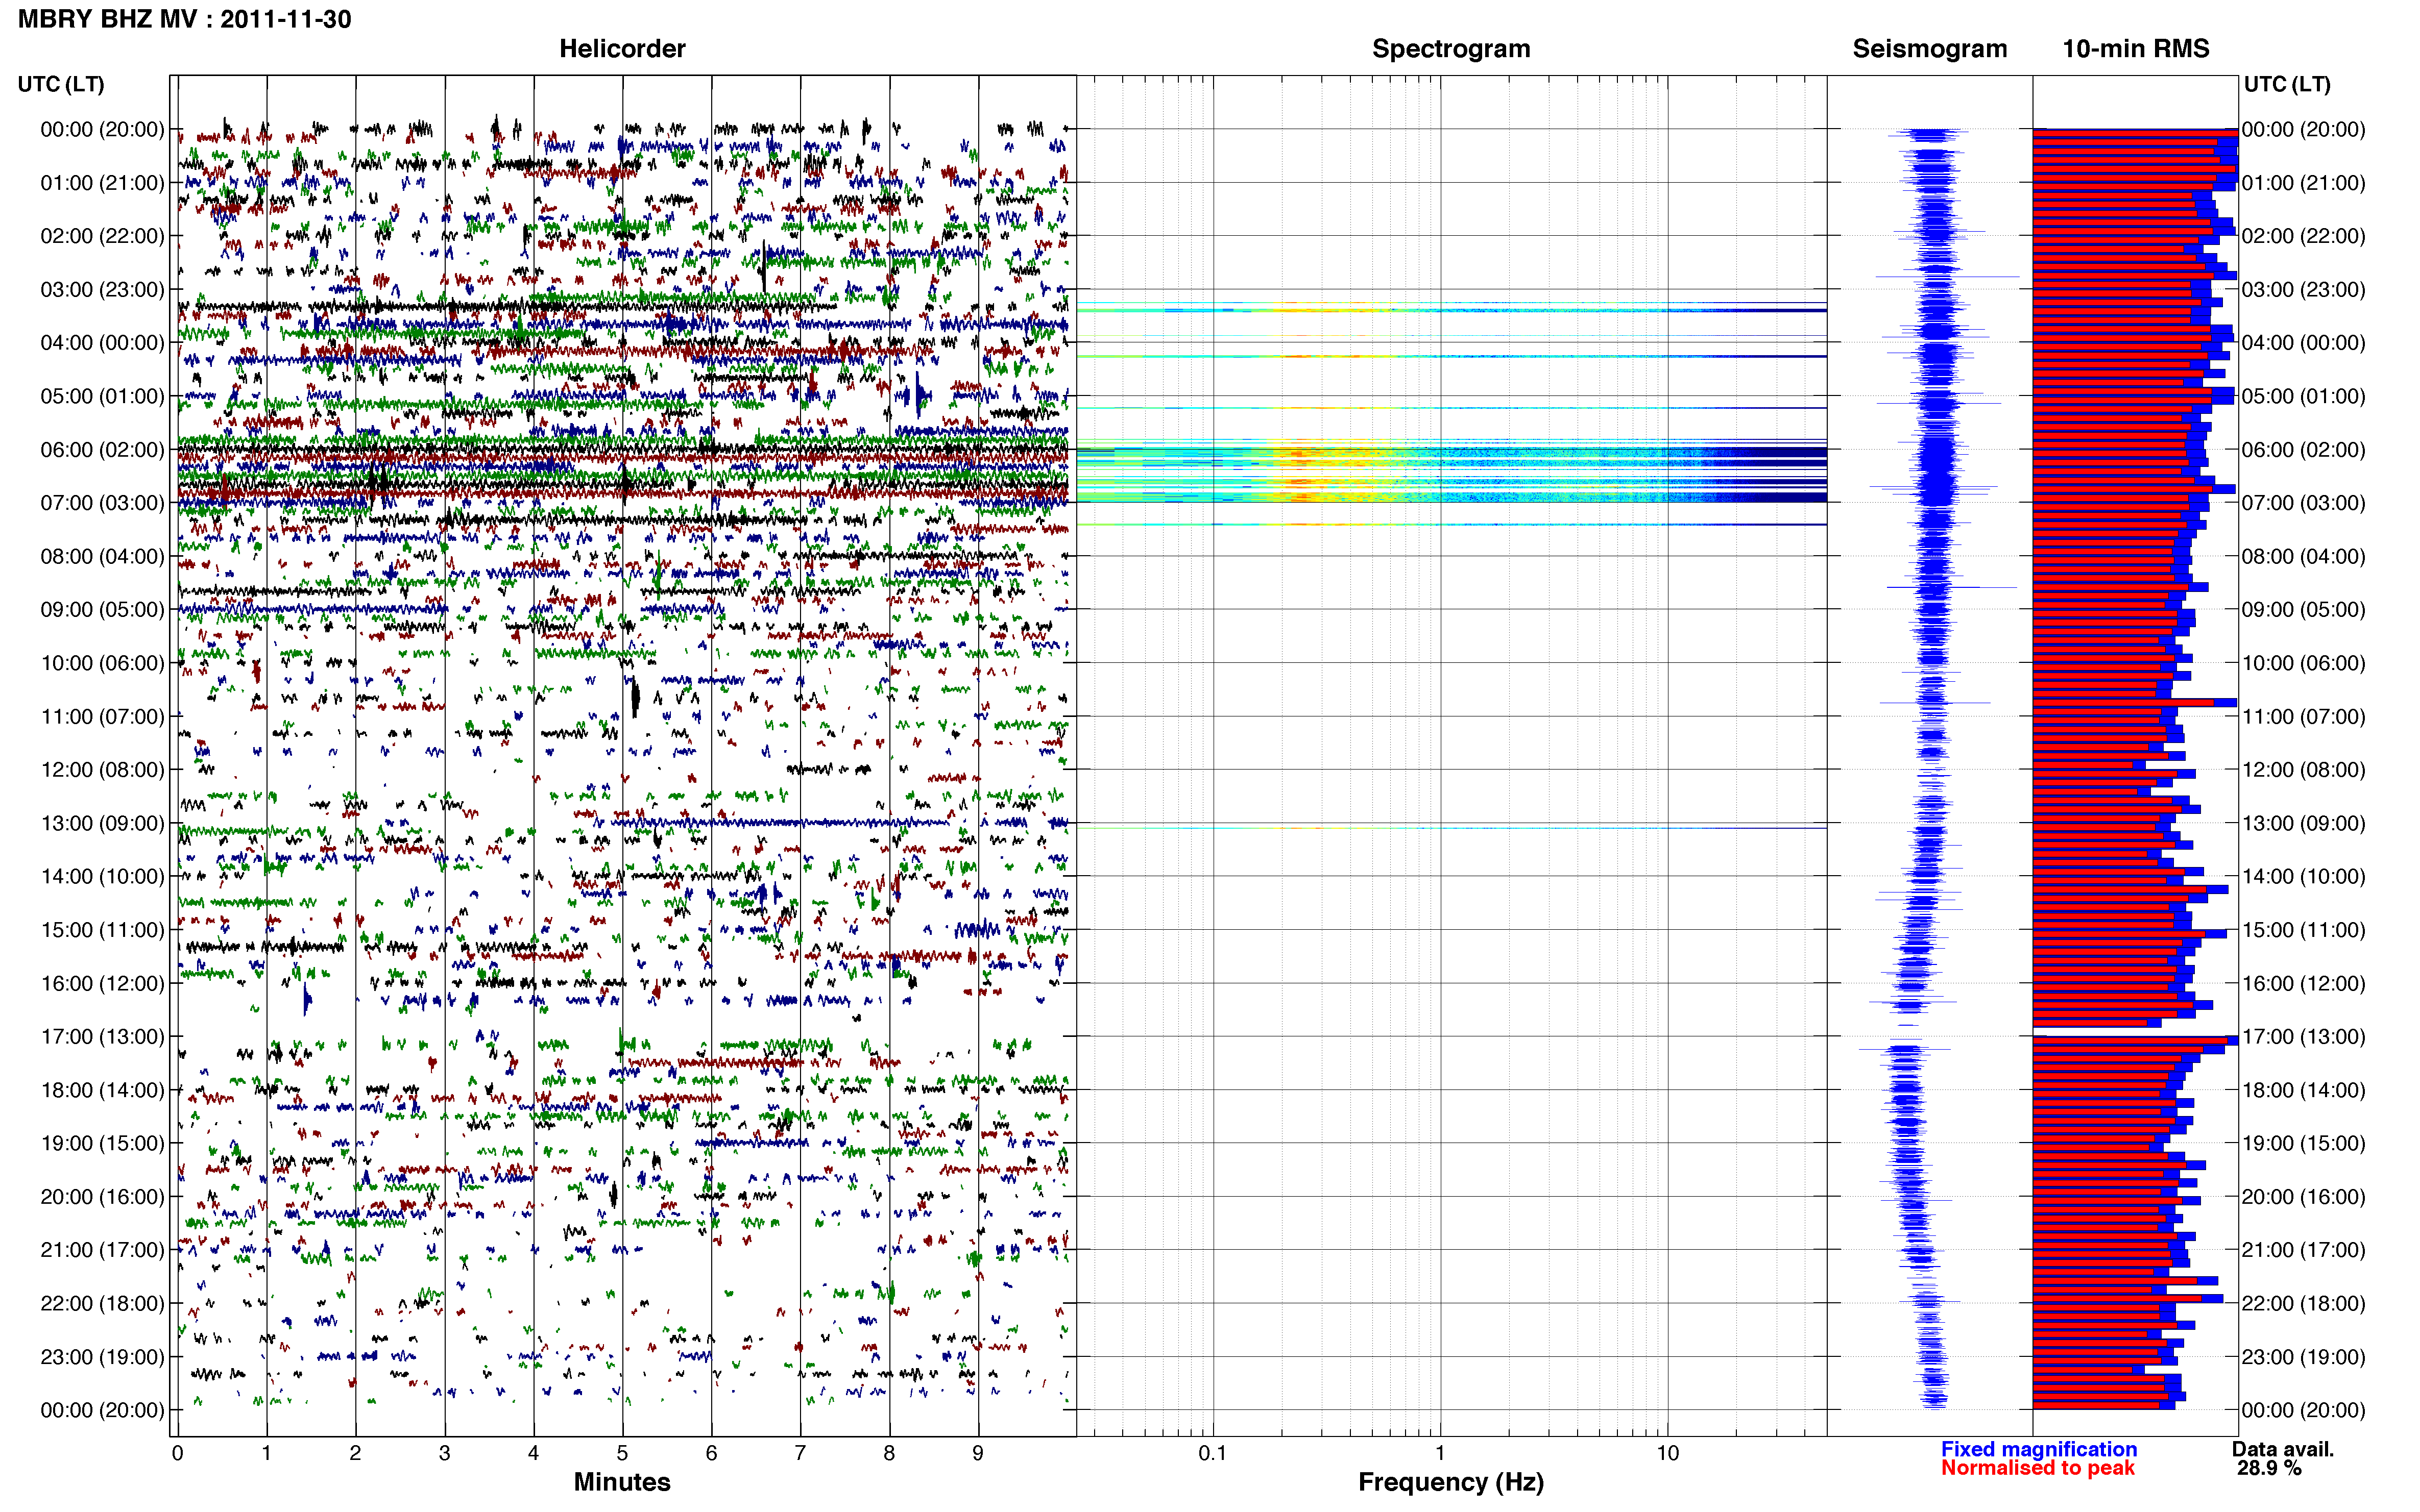Click the strong spectrogram band near 06:00
This screenshot has width=2420, height=1512.
coord(1451,458)
